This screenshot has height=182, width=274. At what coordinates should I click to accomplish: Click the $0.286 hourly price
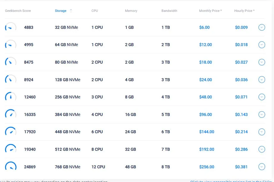(241, 149)
